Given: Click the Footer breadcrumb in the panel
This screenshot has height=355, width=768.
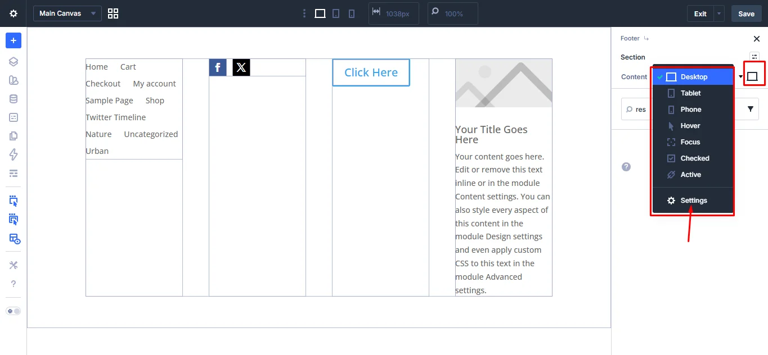Looking at the screenshot, I should 630,39.
